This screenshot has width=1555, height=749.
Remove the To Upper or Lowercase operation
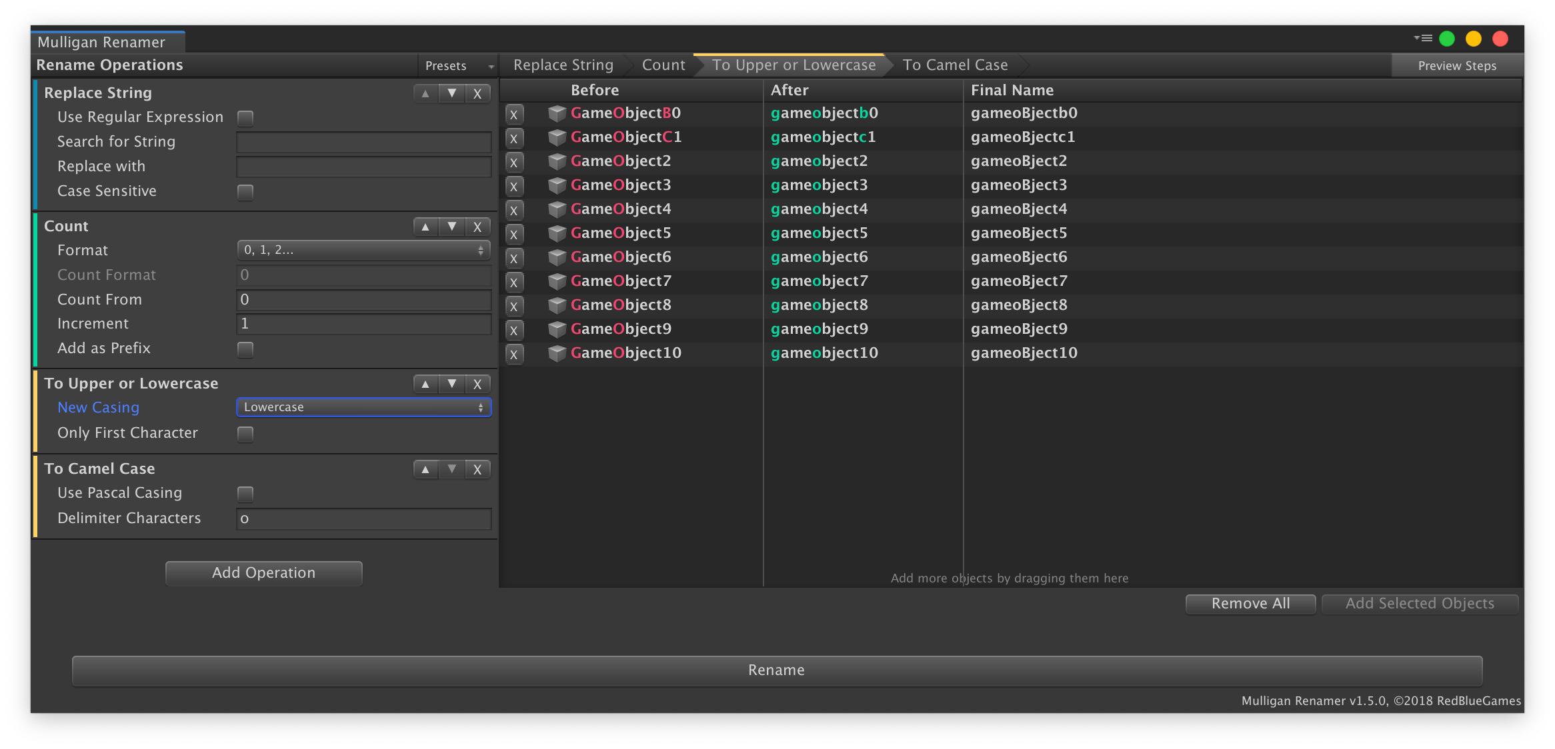click(x=477, y=383)
